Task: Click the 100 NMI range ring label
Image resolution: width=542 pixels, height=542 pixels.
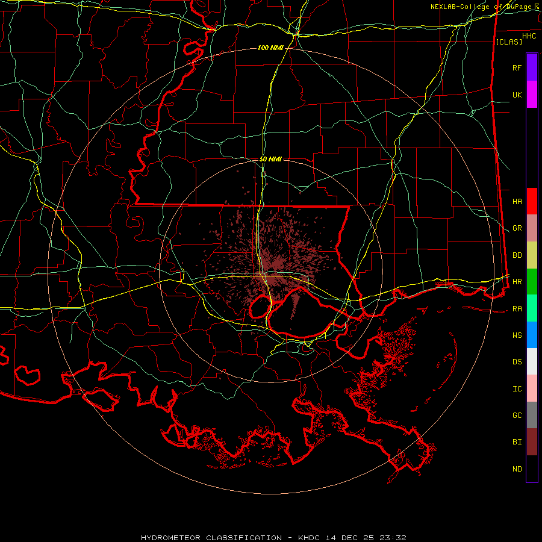Action: [x=270, y=48]
